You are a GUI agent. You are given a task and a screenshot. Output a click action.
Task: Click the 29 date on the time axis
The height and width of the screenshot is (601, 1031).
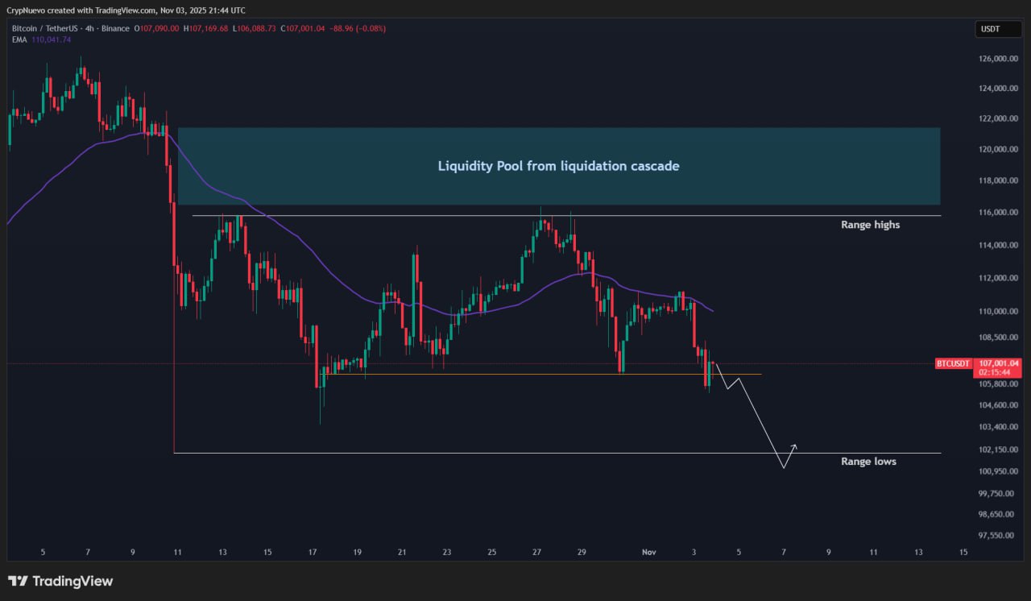582,553
